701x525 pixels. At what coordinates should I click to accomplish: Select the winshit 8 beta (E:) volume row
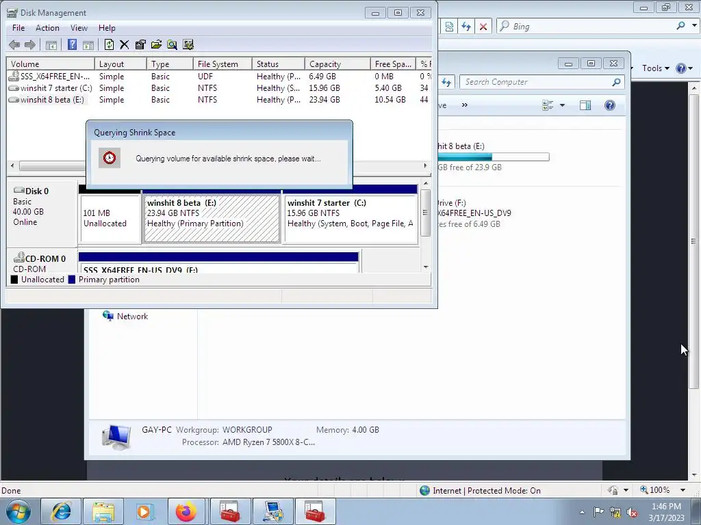219,100
